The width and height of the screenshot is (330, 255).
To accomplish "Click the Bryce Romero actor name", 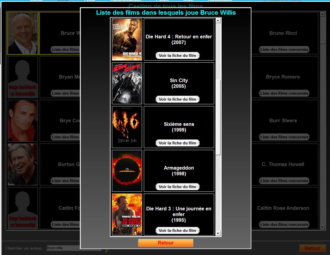I will [x=283, y=77].
